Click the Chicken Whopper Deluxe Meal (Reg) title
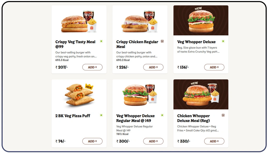Viewport: 268px width, 153px height. point(194,118)
